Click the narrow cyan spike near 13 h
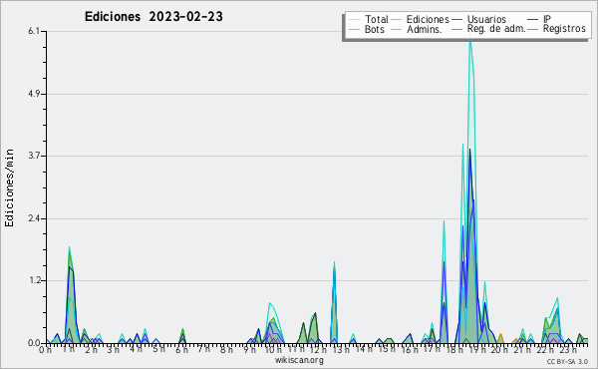Image resolution: width=598 pixels, height=369 pixels. pos(334,263)
